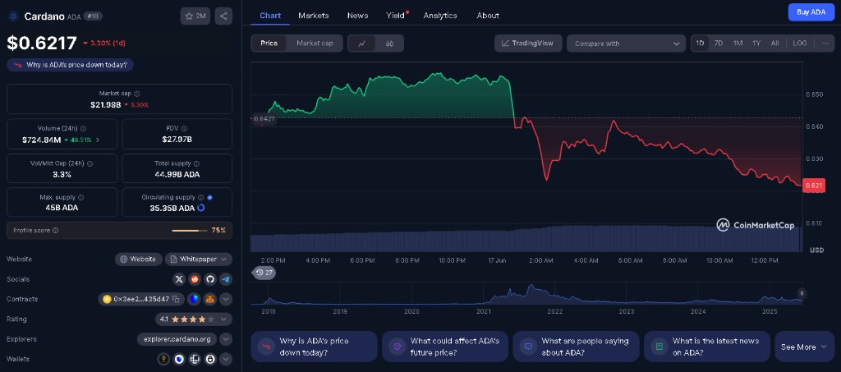Click the Vol/Mkt Cap (24h) info icon
Image resolution: width=841 pixels, height=372 pixels.
[x=90, y=163]
